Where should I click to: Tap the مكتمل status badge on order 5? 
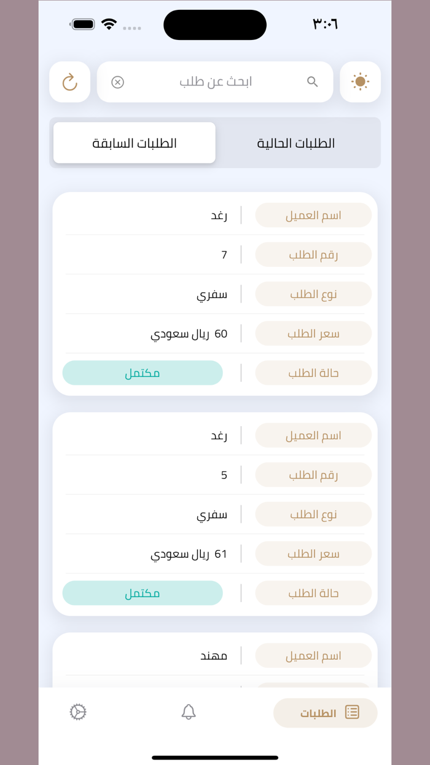(143, 593)
